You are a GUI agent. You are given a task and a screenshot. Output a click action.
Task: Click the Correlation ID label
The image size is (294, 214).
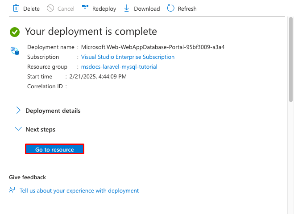click(x=45, y=86)
